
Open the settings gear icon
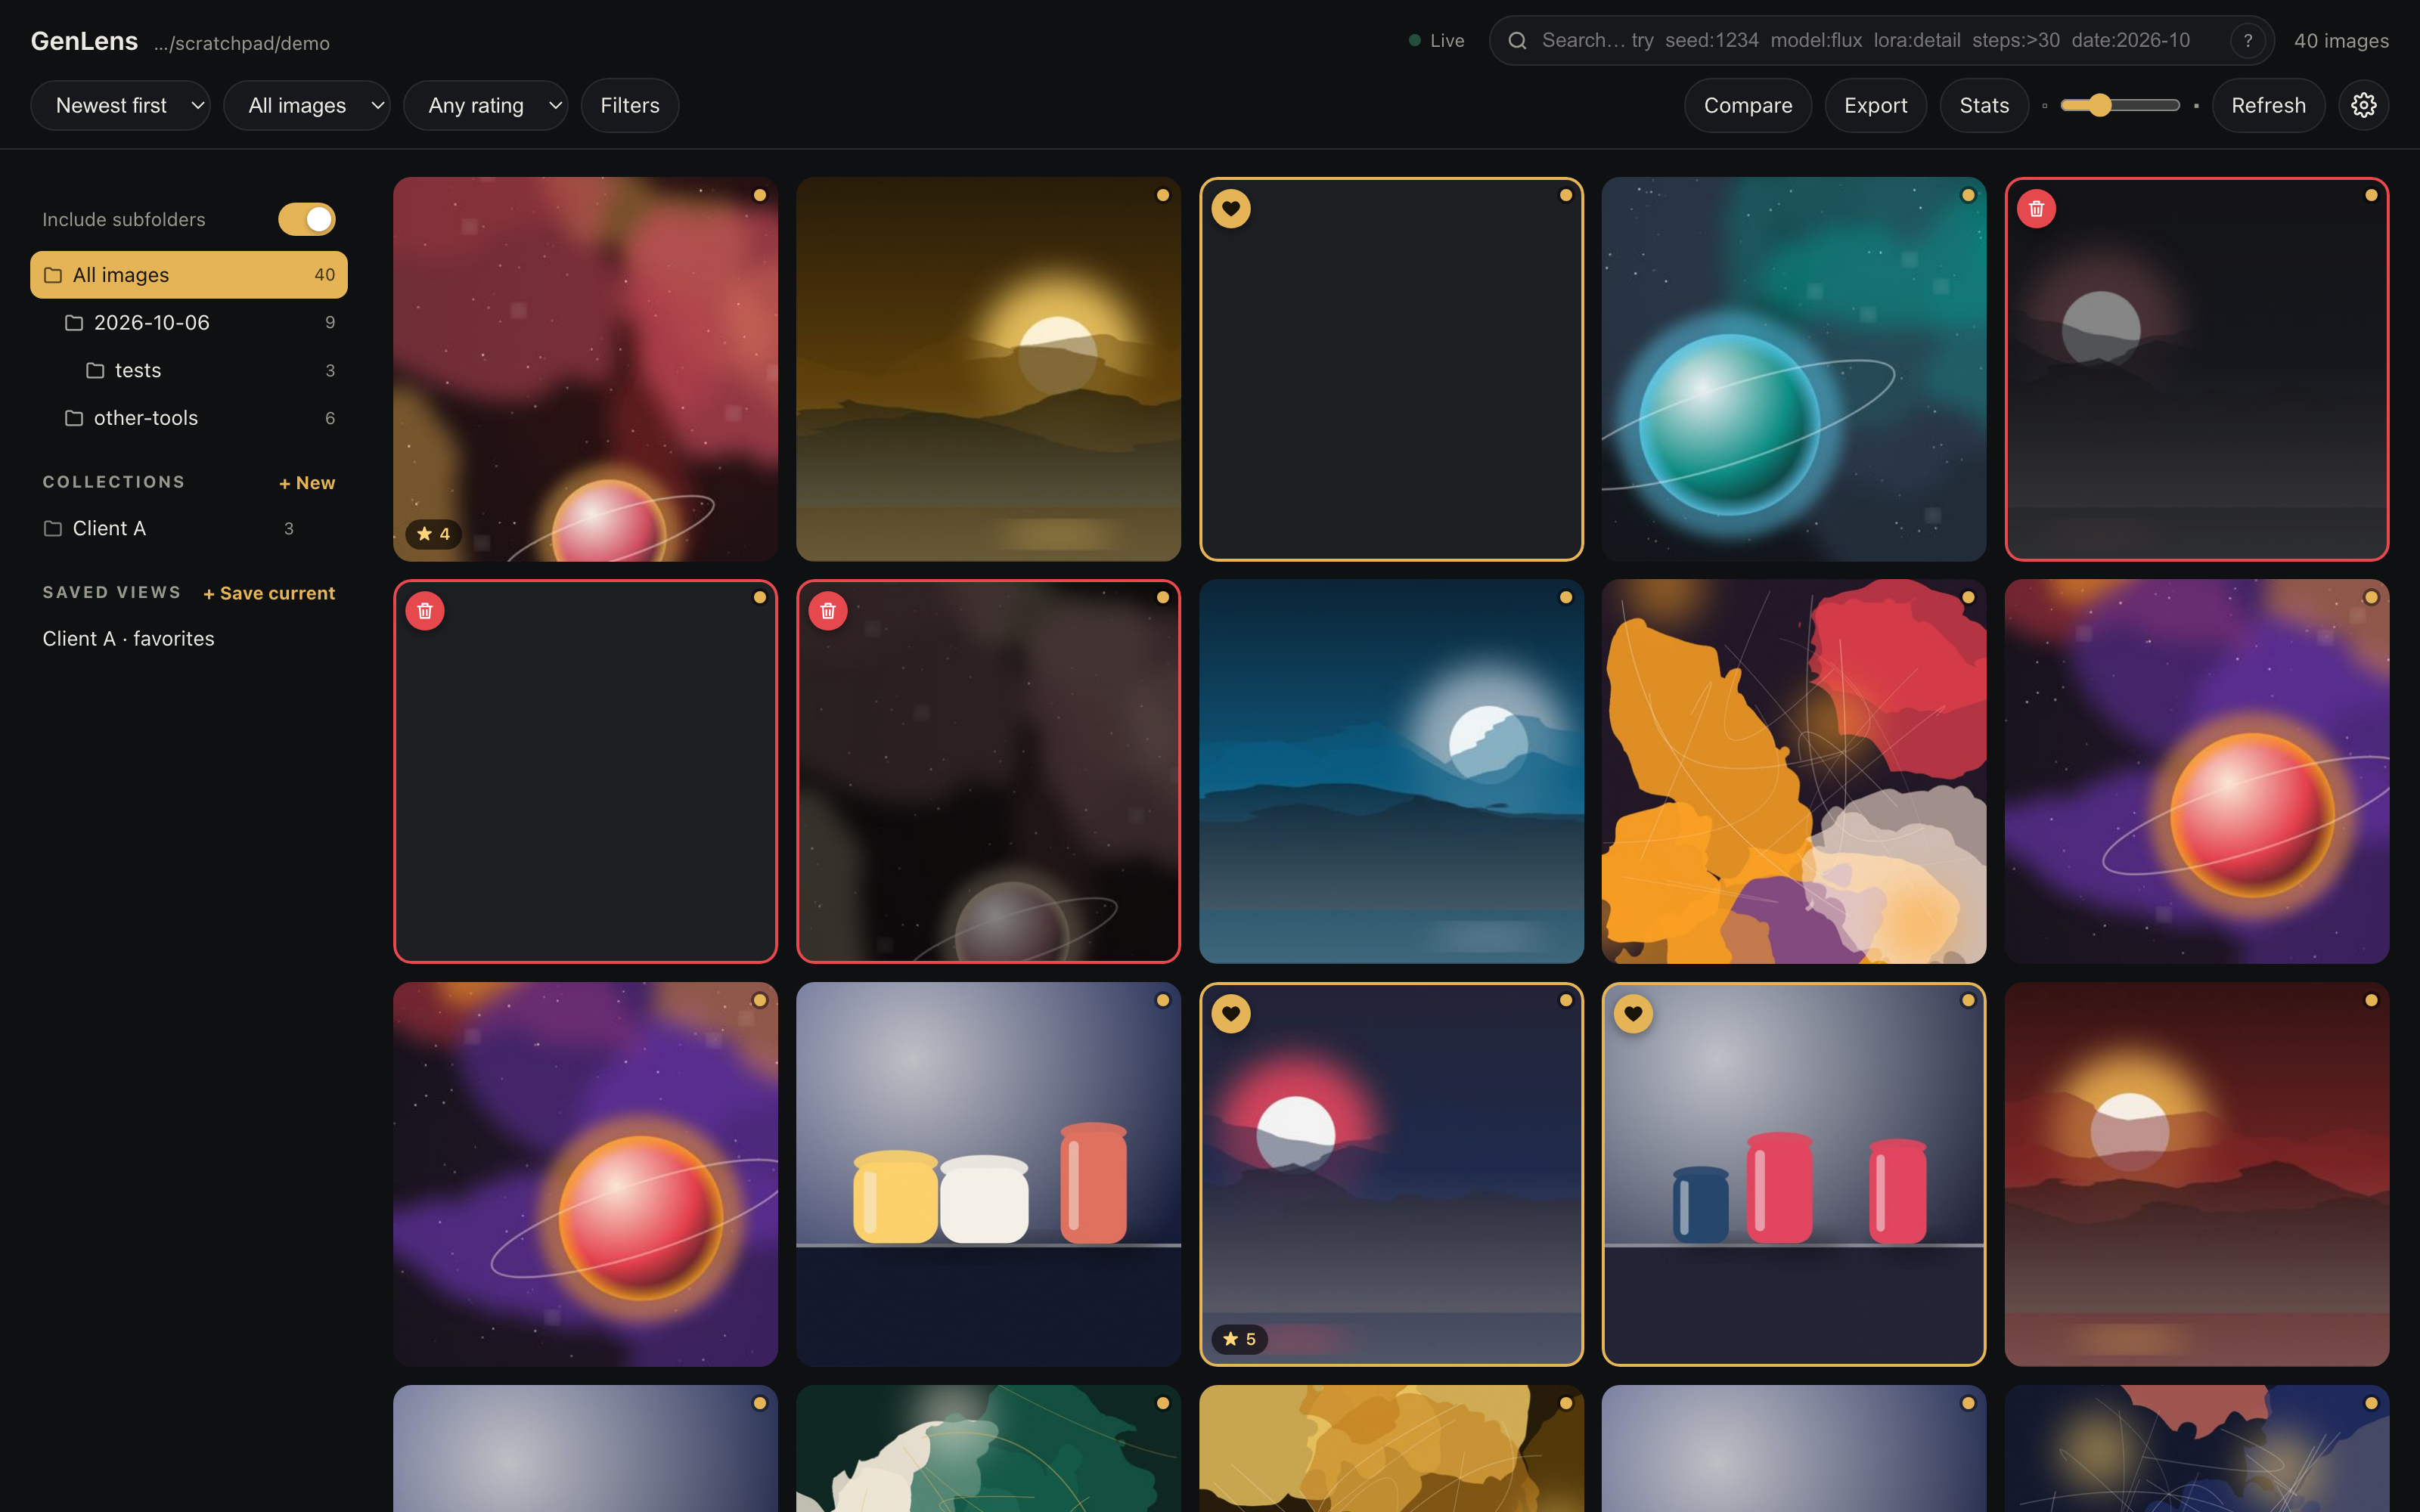[x=2363, y=105]
